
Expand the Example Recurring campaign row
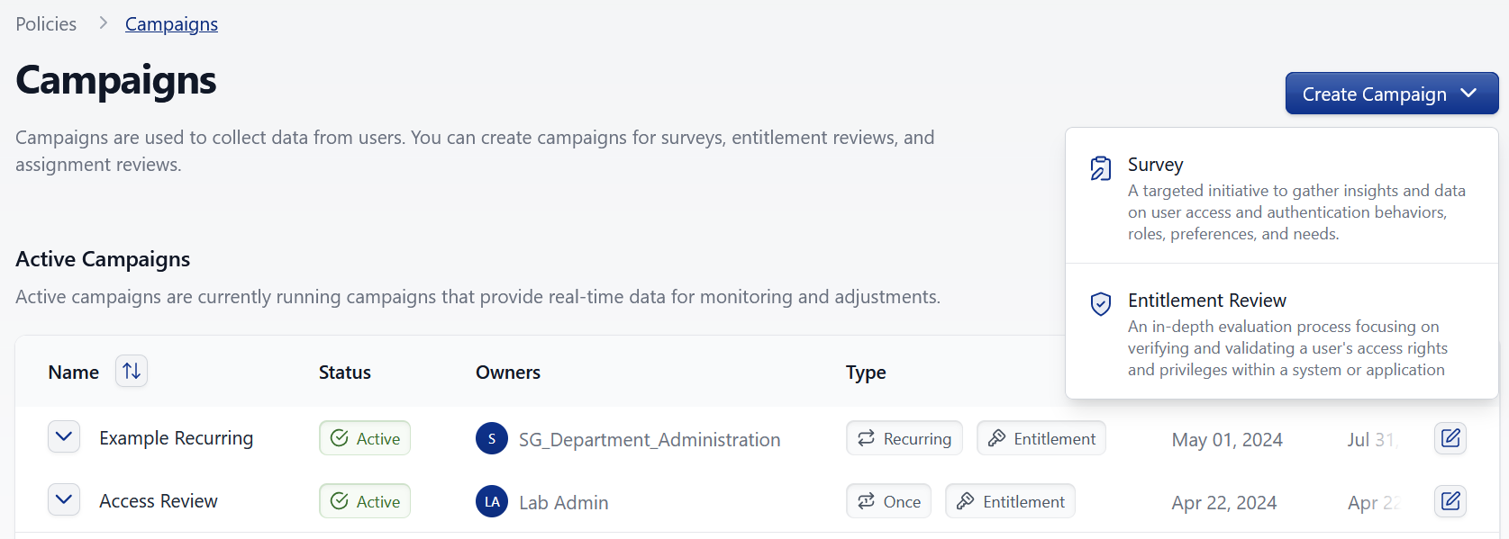(x=64, y=436)
